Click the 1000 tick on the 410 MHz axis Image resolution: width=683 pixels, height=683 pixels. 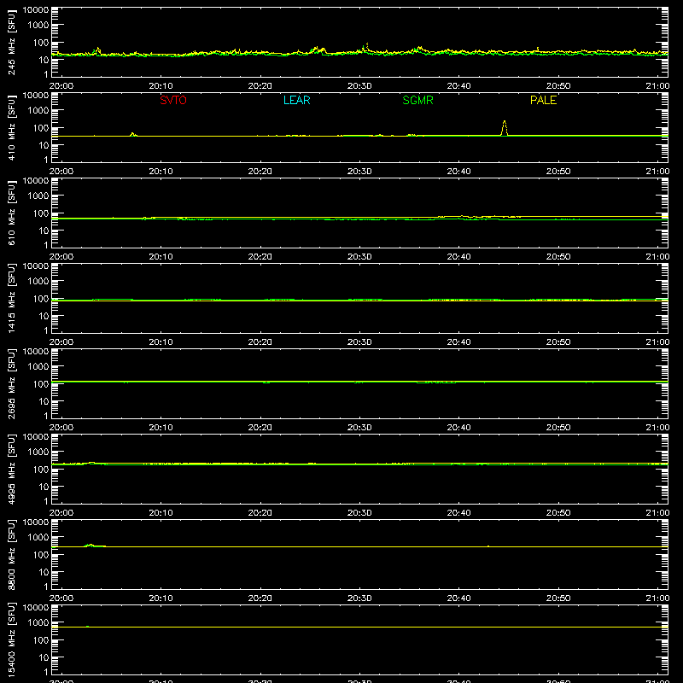38,111
